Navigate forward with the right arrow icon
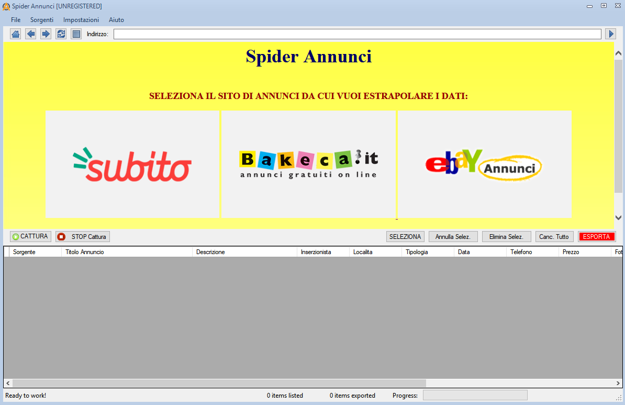The width and height of the screenshot is (625, 405). pos(46,34)
